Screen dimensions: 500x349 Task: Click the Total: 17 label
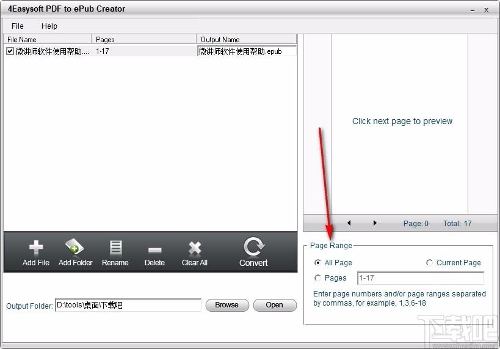point(457,223)
